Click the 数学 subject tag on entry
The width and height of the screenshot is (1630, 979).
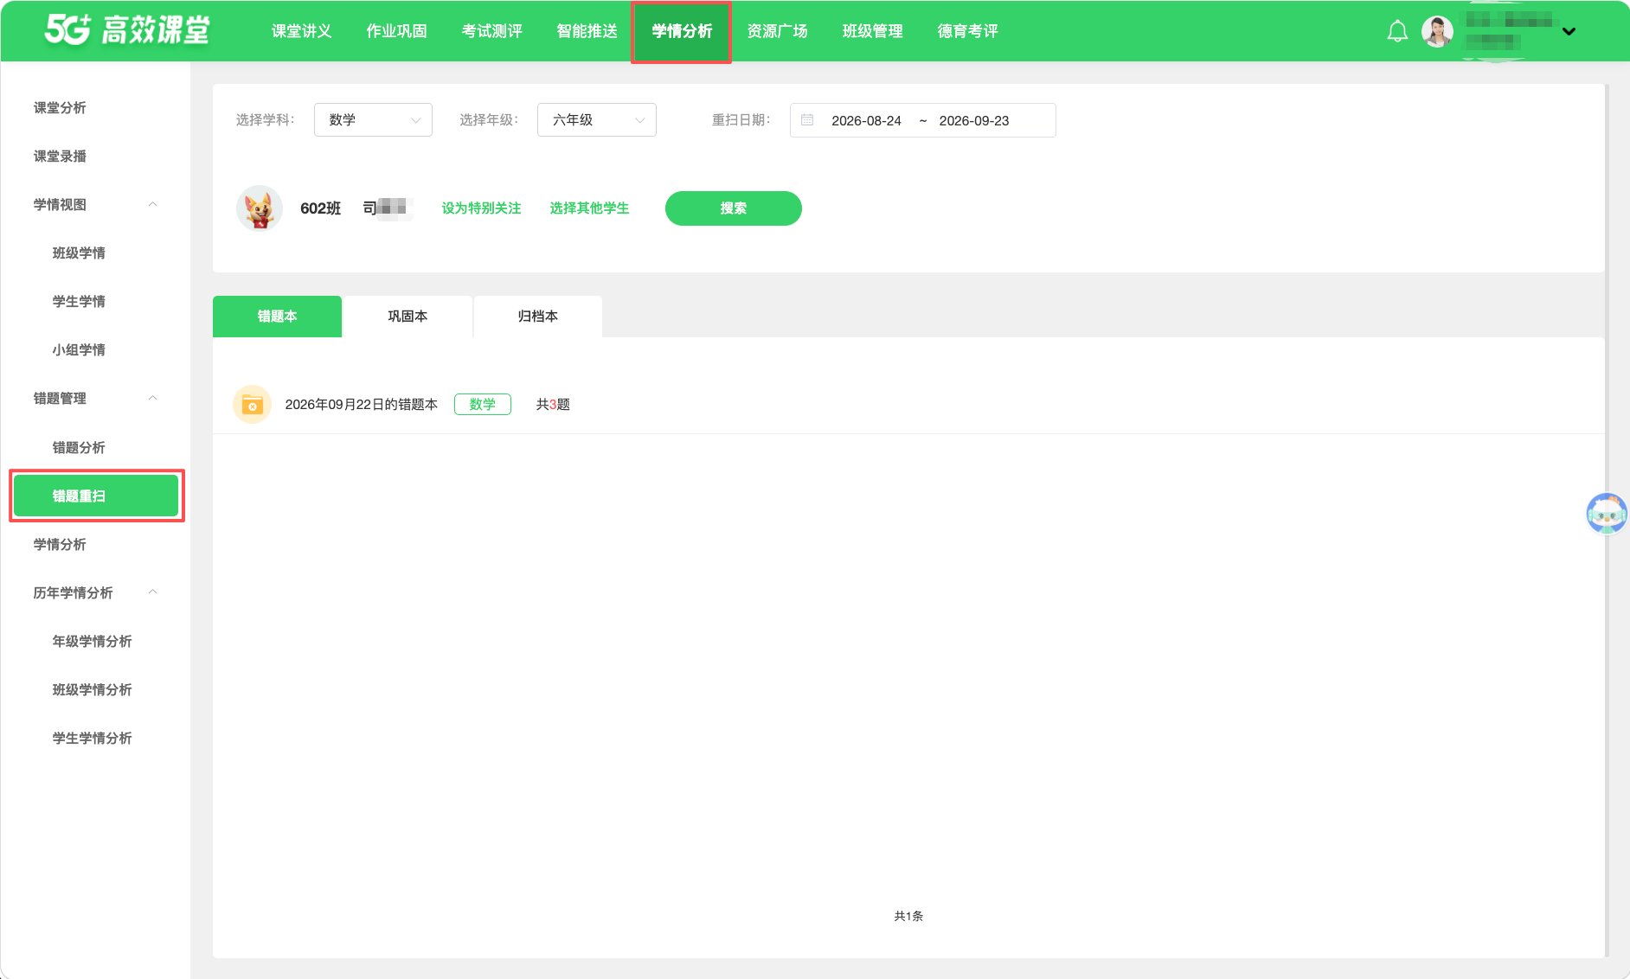(x=483, y=405)
